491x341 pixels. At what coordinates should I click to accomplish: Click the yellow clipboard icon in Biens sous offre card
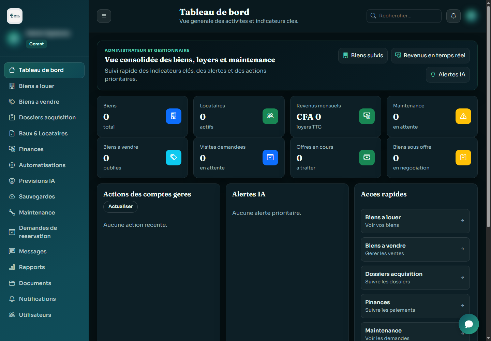click(x=463, y=158)
